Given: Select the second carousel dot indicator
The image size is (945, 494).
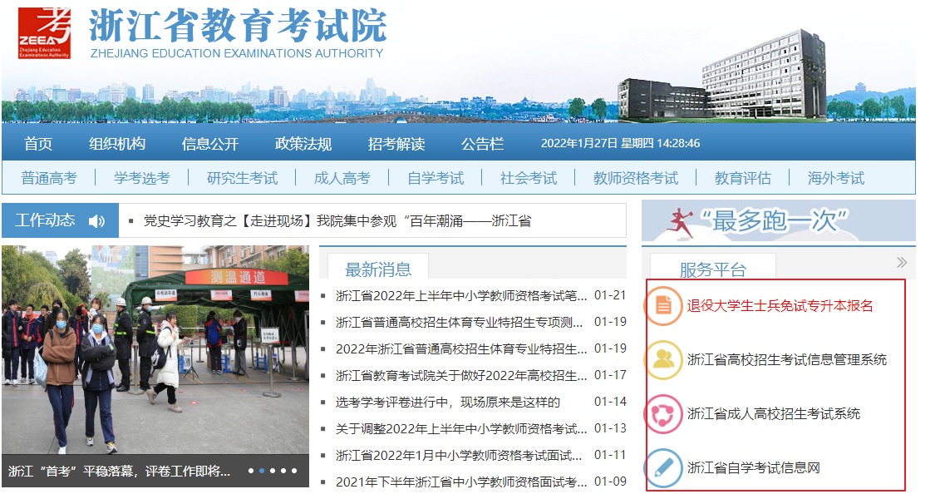Looking at the screenshot, I should click(262, 471).
